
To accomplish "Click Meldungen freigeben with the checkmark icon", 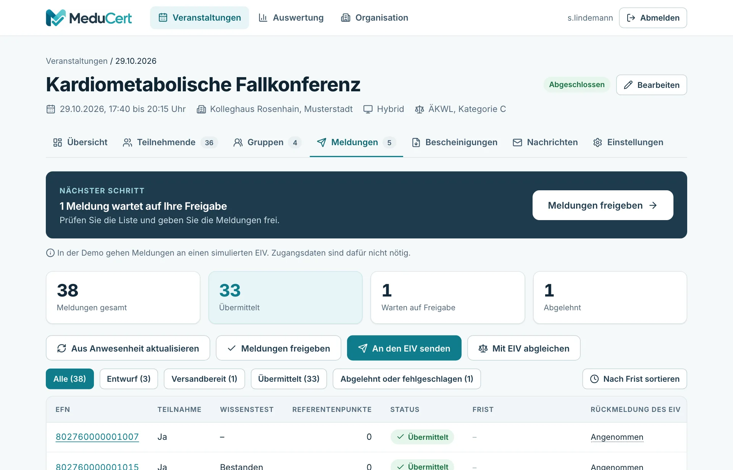I will click(278, 348).
